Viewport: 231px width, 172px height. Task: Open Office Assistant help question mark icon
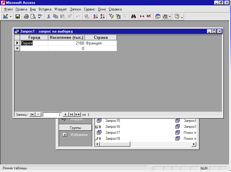click(x=177, y=16)
